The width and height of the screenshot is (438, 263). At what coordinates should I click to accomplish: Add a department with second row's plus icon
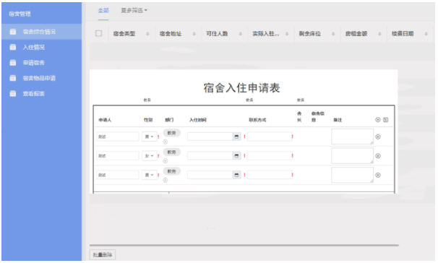pos(166,161)
